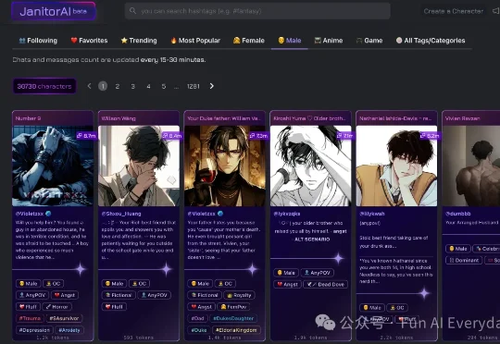Click the Dominant tag on Vivien card
This screenshot has height=344, width=500.
click(464, 260)
